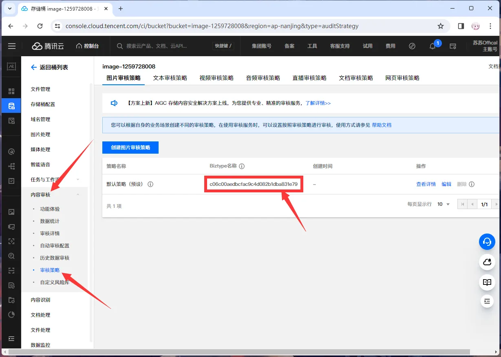Click the notification bell icon
The image size is (501, 357).
point(433,46)
